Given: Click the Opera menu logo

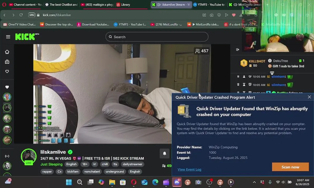Looking at the screenshot, I should [4, 4].
